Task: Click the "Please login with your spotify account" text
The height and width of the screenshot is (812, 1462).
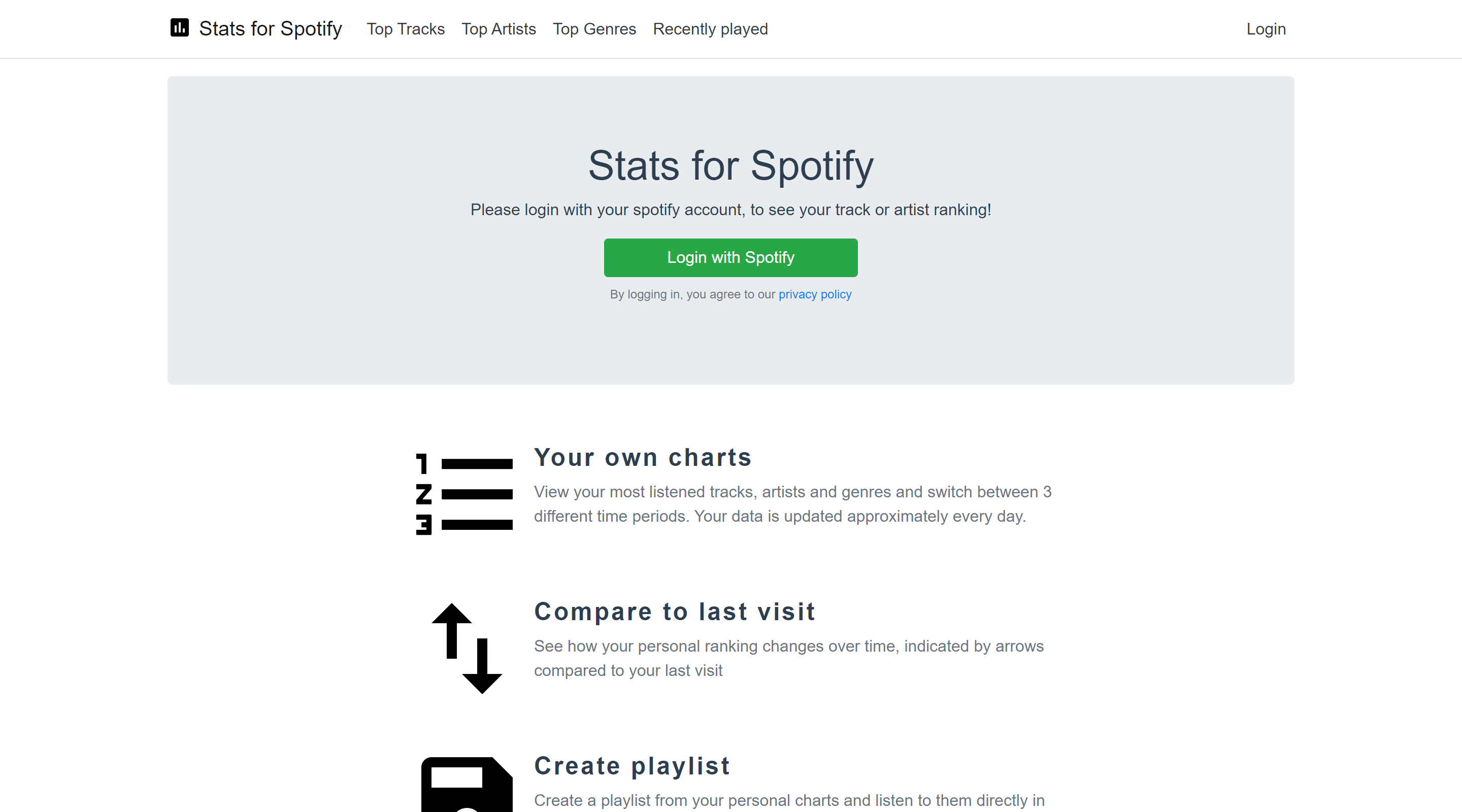Action: click(x=730, y=210)
